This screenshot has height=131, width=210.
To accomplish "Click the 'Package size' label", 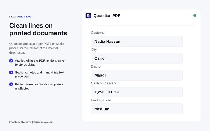I will pyautogui.click(x=101, y=100).
